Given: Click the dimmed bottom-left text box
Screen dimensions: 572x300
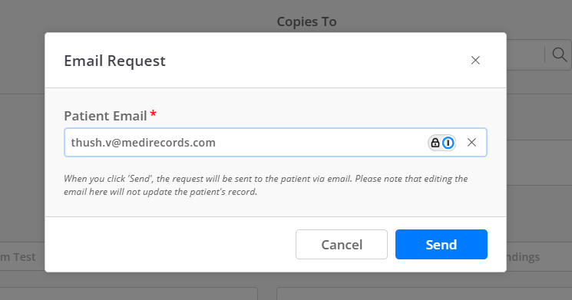Looking at the screenshot, I should [129, 294].
